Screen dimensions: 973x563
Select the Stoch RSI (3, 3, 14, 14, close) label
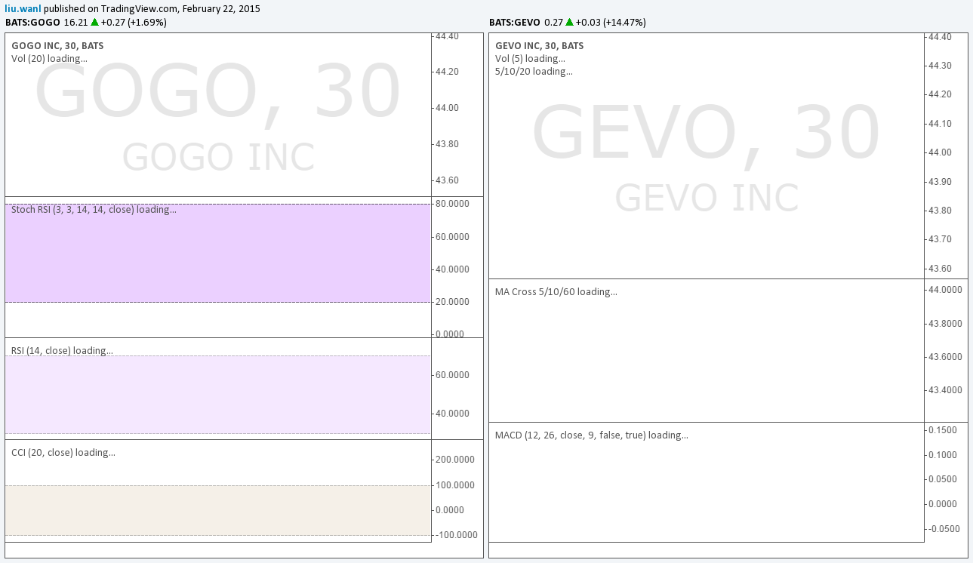(94, 210)
